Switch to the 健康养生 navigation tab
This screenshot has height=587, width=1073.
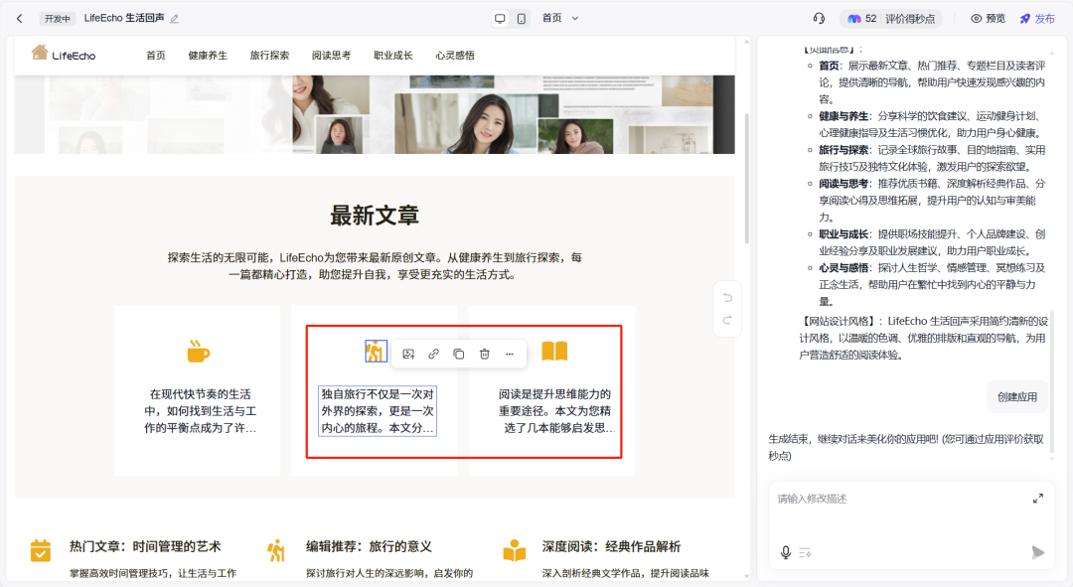pos(209,55)
